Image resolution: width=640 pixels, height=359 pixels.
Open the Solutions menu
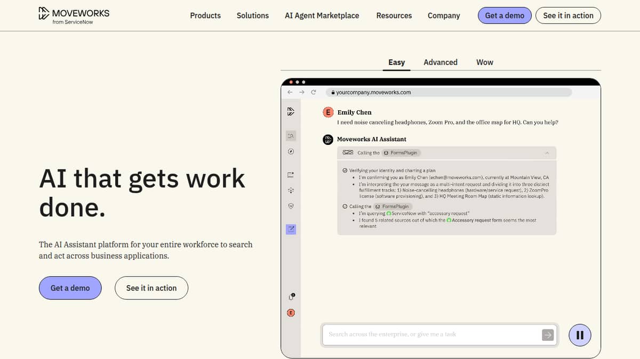(253, 15)
